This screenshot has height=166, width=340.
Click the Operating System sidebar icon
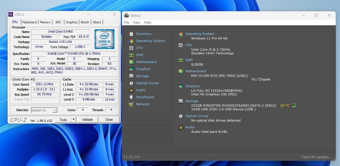[131, 41]
